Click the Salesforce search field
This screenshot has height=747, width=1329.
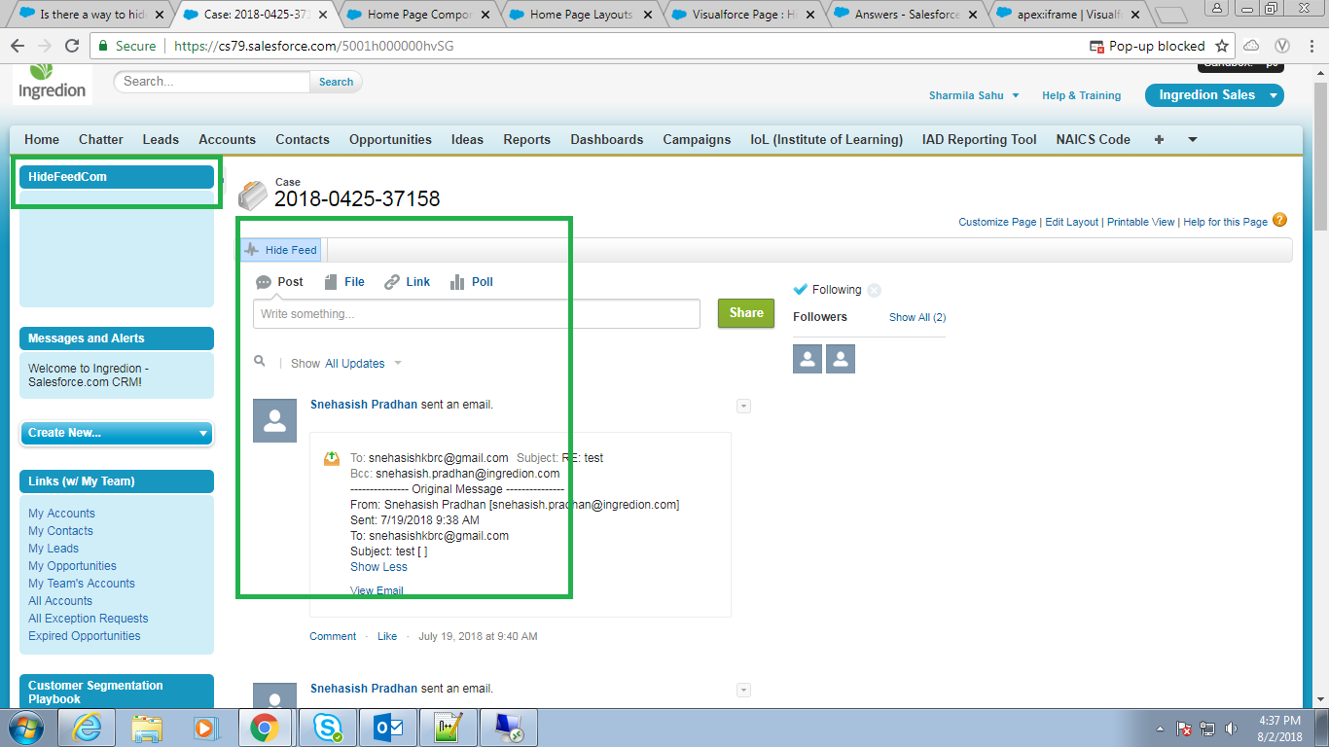point(212,82)
